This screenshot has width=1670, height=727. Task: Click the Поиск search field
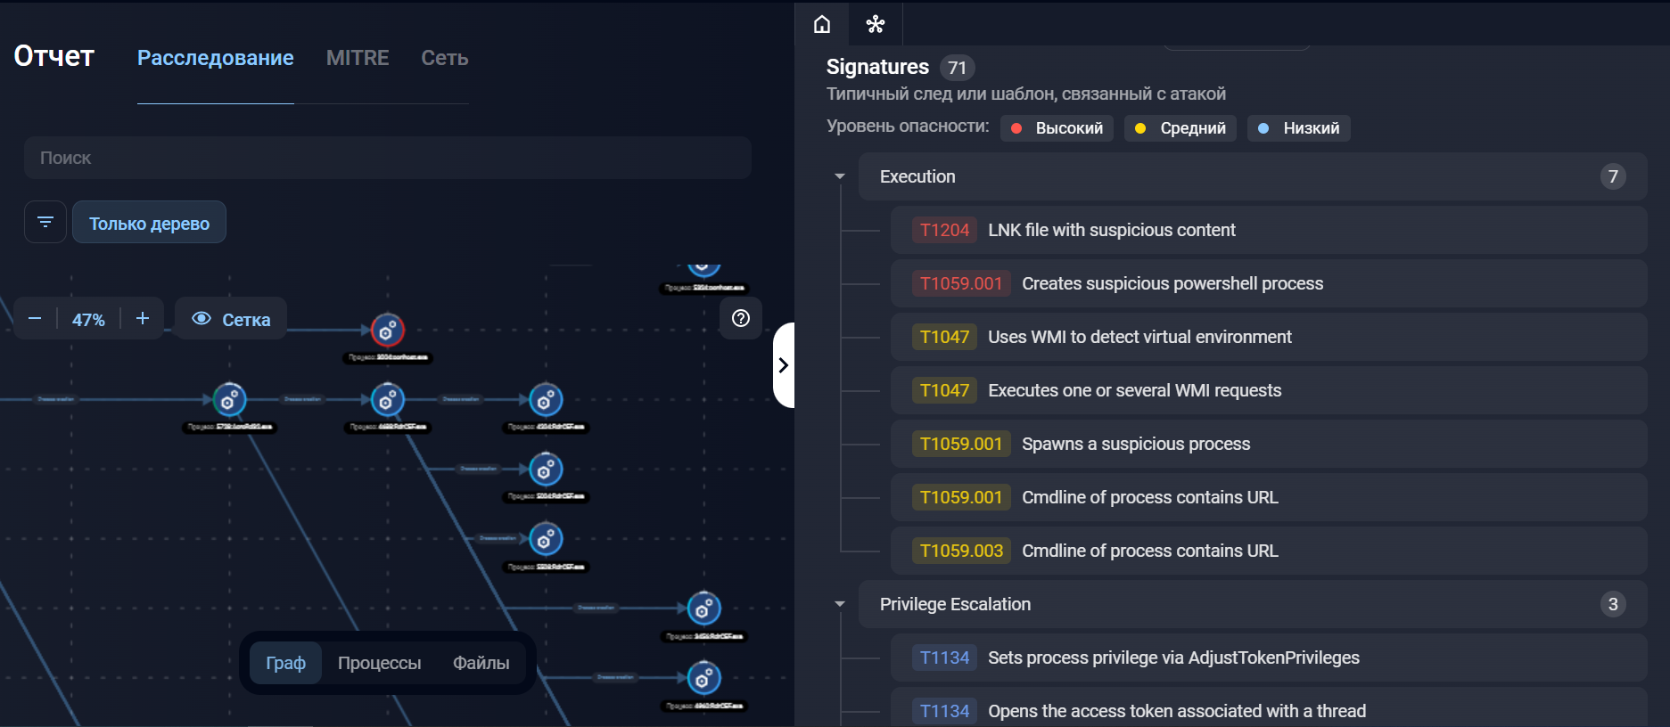pyautogui.click(x=387, y=158)
